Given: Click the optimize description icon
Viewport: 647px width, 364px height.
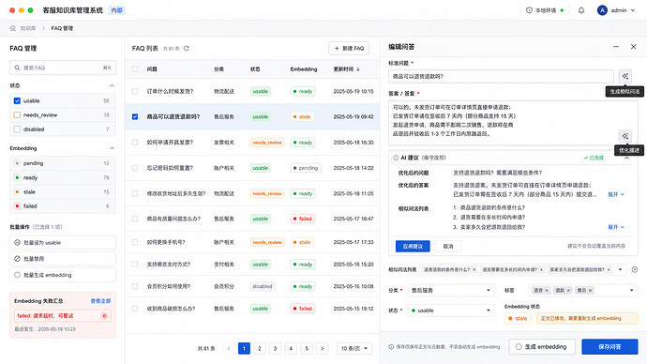Looking at the screenshot, I should pyautogui.click(x=625, y=136).
